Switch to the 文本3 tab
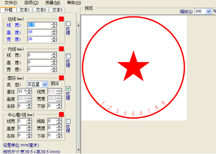The height and width of the screenshot is (154, 216). [57, 10]
